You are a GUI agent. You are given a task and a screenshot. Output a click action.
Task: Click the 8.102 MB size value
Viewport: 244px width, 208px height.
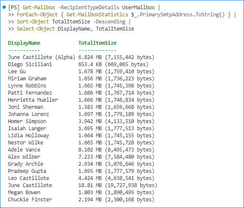(x=90, y=150)
